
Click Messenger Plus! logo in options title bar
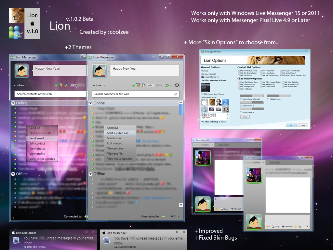[202, 52]
